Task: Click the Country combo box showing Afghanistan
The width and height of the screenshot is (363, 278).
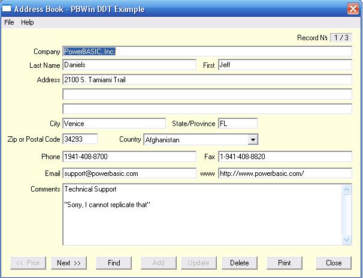Action: pos(201,140)
